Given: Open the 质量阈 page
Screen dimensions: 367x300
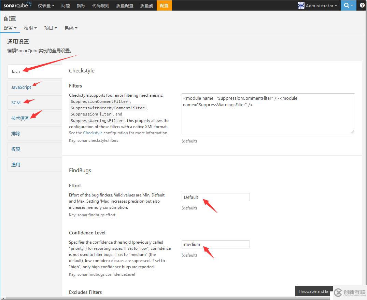Looking at the screenshot, I should tap(146, 5).
